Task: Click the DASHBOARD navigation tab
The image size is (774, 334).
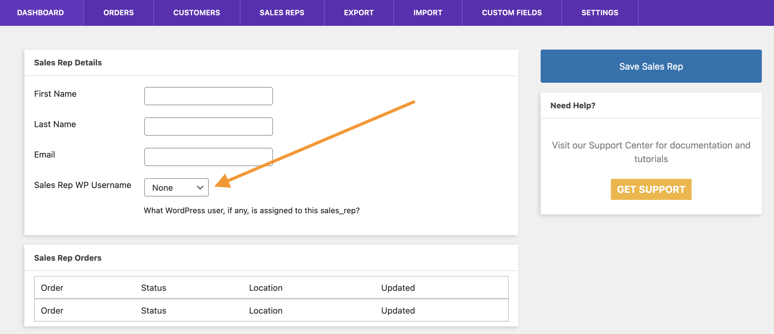Action: 41,12
